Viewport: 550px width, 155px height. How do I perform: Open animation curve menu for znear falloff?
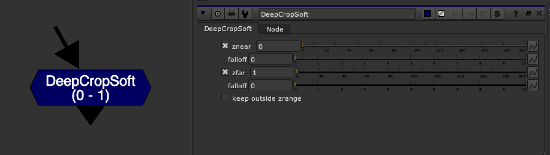pos(533,59)
